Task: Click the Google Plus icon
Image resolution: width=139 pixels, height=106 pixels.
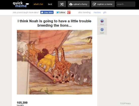Action: click(x=69, y=12)
